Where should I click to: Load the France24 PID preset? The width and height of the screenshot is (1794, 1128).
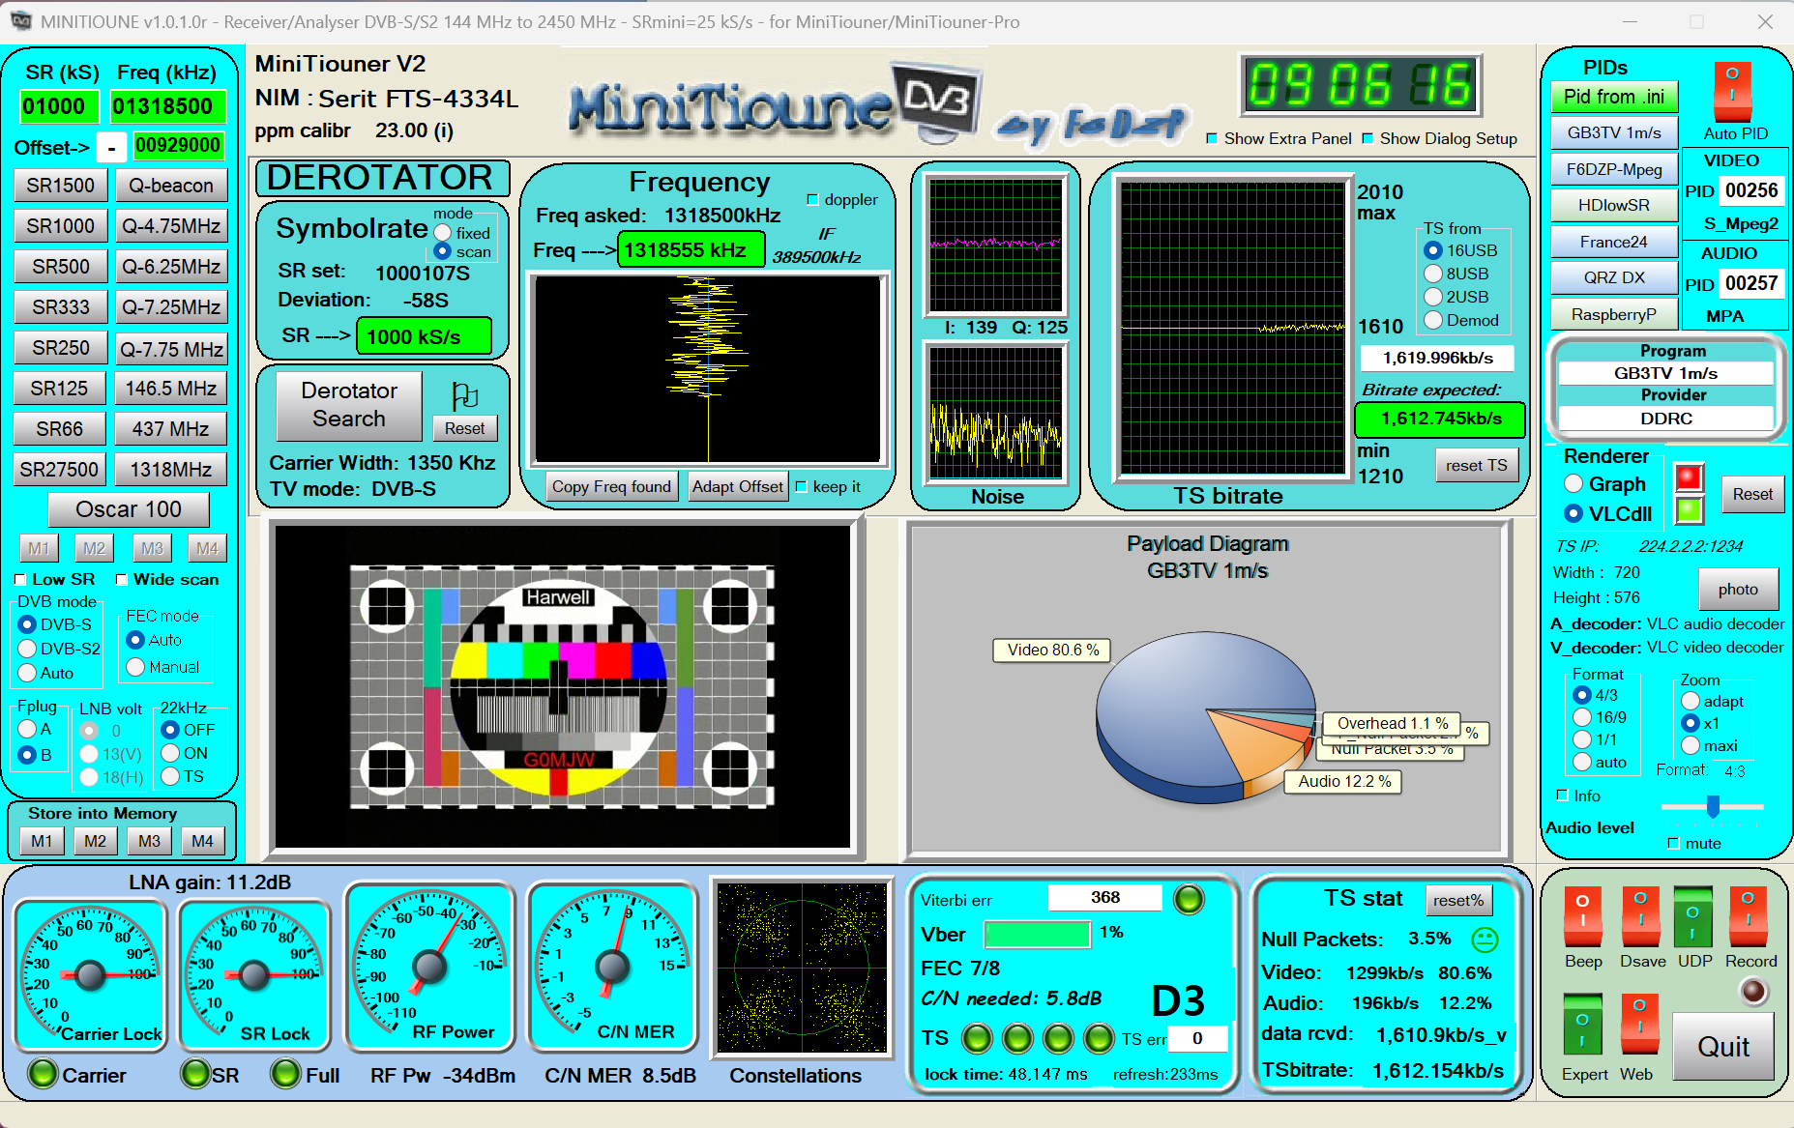point(1613,242)
